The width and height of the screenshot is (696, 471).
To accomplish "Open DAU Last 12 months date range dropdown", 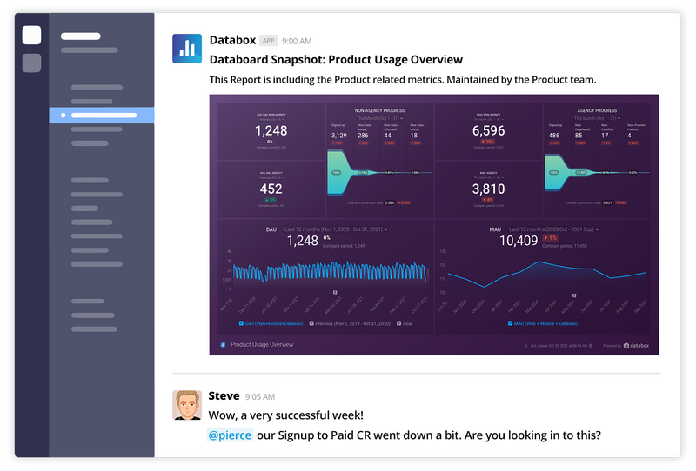I will [x=336, y=229].
